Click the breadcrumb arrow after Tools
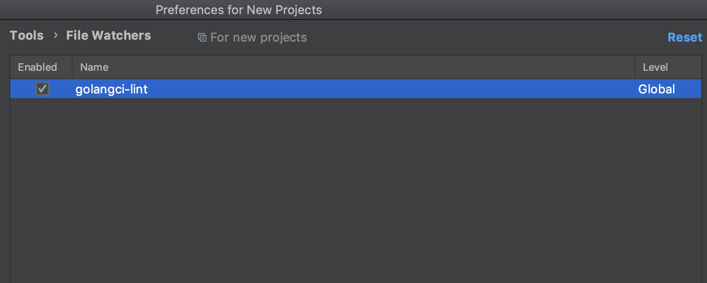 pyautogui.click(x=55, y=35)
